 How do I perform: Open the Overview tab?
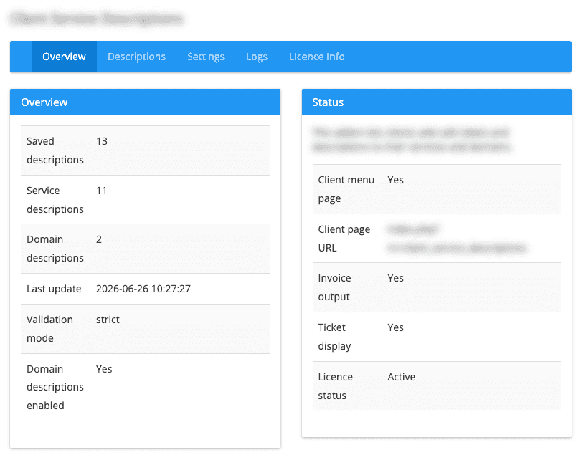point(64,57)
